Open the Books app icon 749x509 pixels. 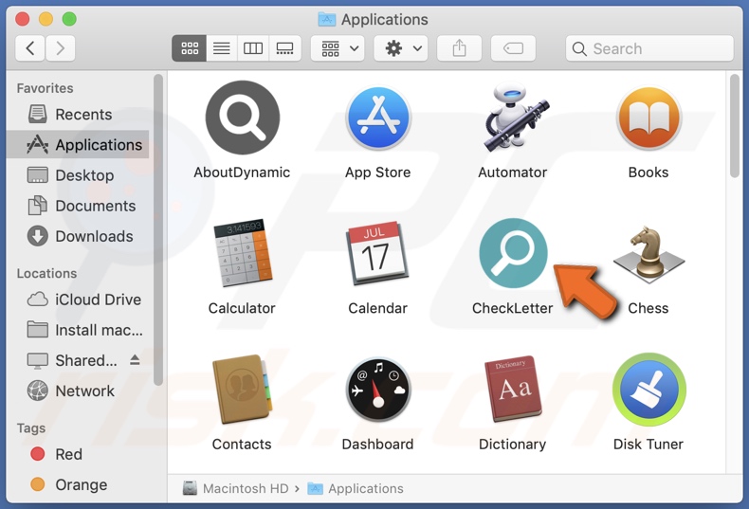tap(649, 118)
